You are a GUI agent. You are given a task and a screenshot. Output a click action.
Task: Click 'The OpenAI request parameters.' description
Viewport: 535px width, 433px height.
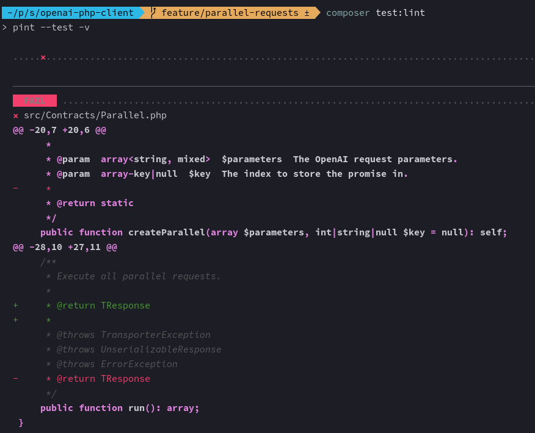tap(375, 159)
